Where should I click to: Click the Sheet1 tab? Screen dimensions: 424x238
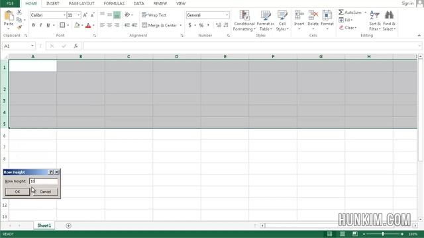[x=44, y=225]
